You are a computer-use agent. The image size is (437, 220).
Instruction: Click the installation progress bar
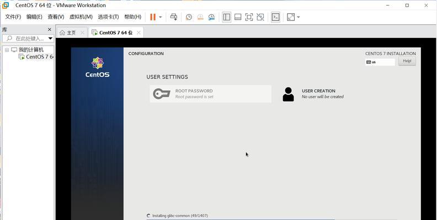(x=271, y=219)
